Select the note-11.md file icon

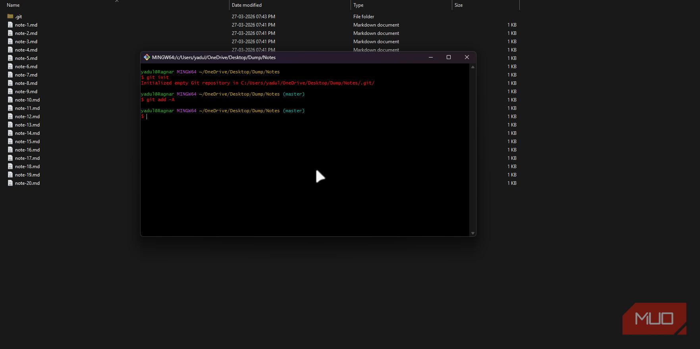pyautogui.click(x=10, y=108)
